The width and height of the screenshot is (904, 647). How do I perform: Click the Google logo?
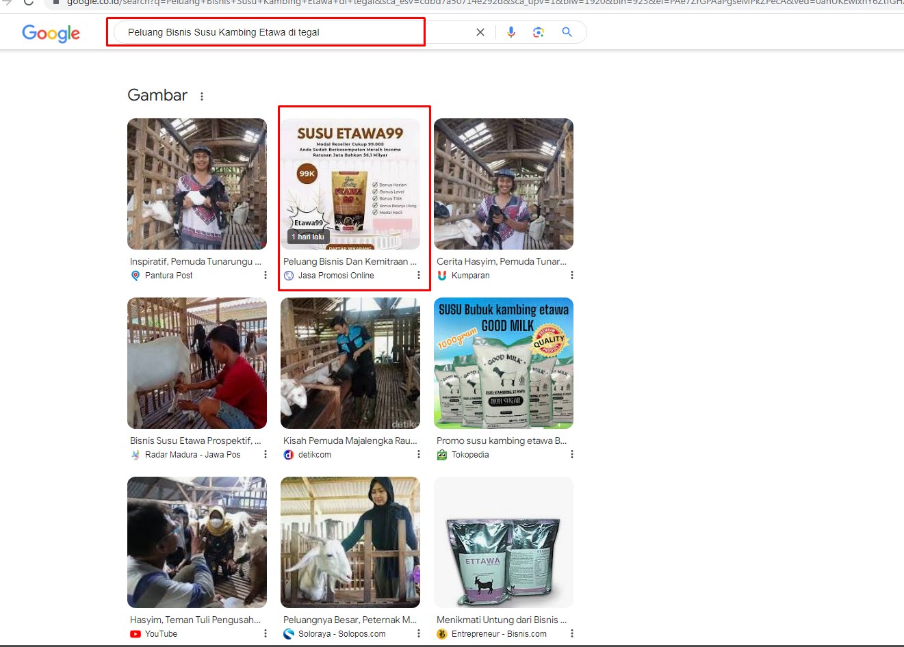[x=51, y=33]
